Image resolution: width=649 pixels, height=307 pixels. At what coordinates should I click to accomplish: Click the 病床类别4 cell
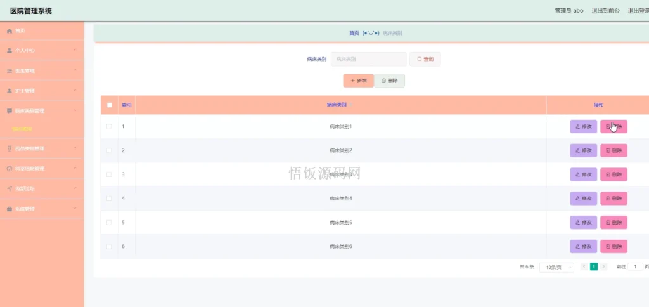tap(340, 199)
